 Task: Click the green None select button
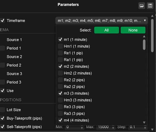coord(133,30)
